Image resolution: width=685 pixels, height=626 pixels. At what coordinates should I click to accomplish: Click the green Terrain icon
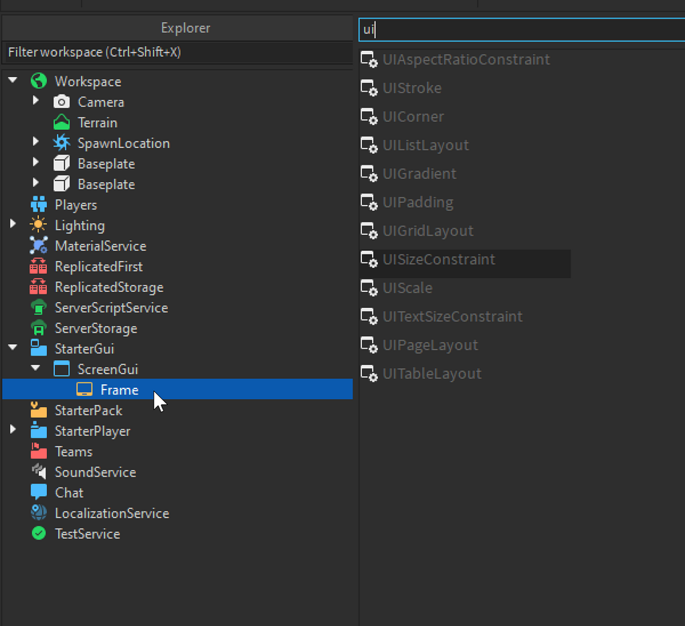pyautogui.click(x=62, y=123)
